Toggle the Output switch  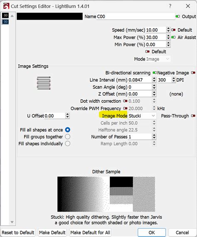tap(177, 16)
